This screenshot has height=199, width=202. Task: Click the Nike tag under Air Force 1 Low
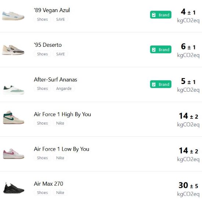click(x=60, y=158)
